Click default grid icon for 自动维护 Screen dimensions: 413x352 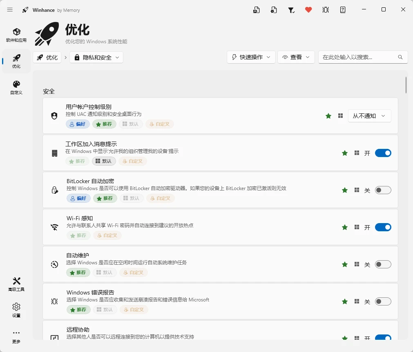[x=357, y=264]
